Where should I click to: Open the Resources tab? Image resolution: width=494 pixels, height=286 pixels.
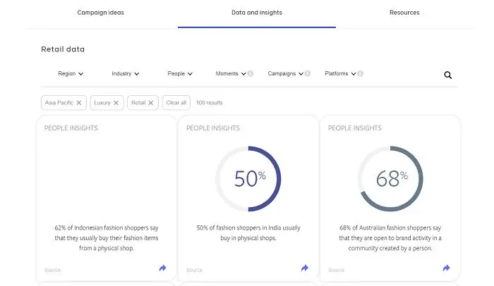pyautogui.click(x=404, y=13)
